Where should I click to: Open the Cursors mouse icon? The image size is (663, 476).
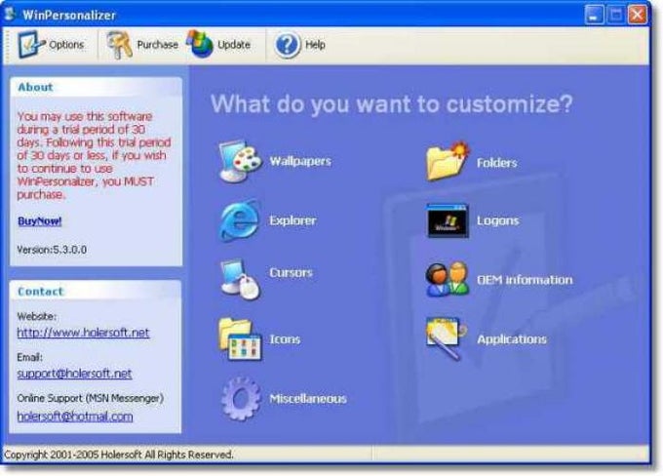[x=240, y=279]
